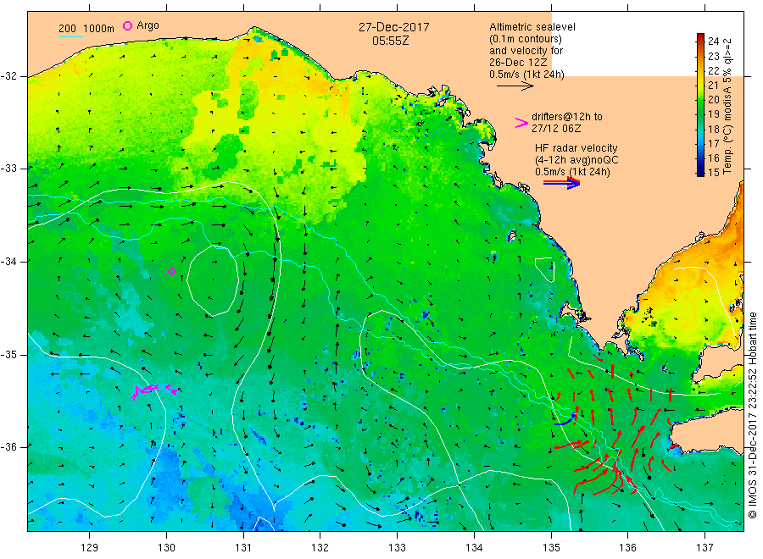Click the date text 27-Dec-2017
The width and height of the screenshot is (763, 559).
pos(394,27)
